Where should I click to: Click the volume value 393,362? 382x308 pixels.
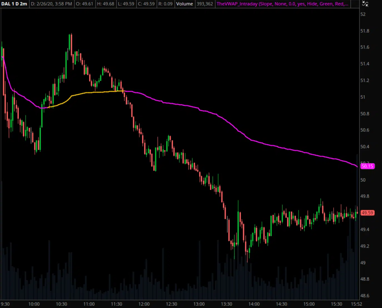click(205, 4)
